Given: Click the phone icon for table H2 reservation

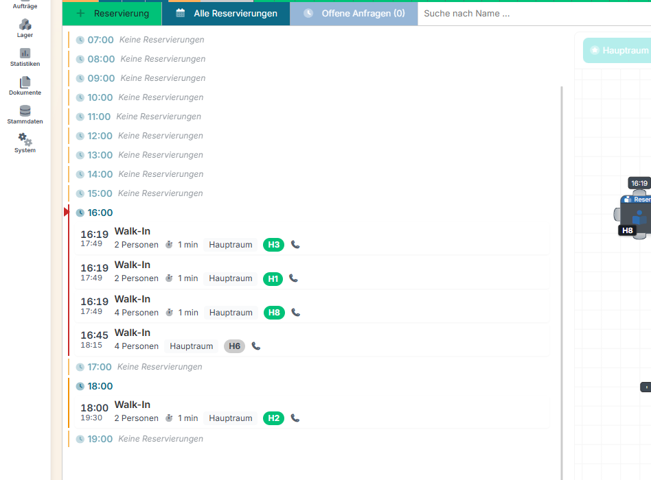Looking at the screenshot, I should 295,418.
